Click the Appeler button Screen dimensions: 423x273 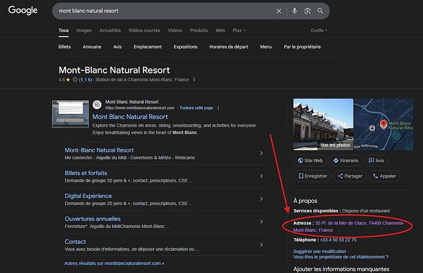coord(384,176)
